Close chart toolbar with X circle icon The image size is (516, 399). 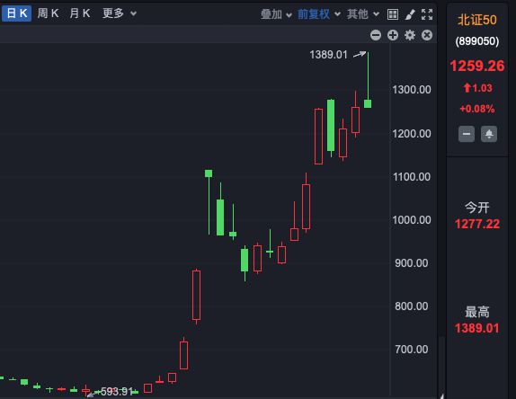click(x=427, y=35)
